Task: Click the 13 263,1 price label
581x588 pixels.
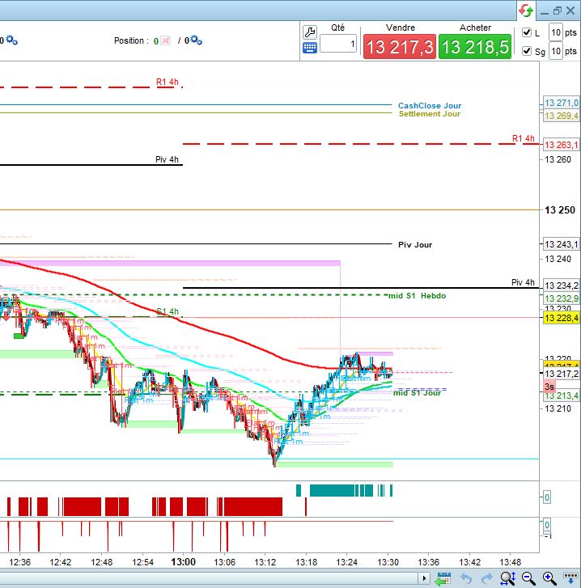Action: 561,145
